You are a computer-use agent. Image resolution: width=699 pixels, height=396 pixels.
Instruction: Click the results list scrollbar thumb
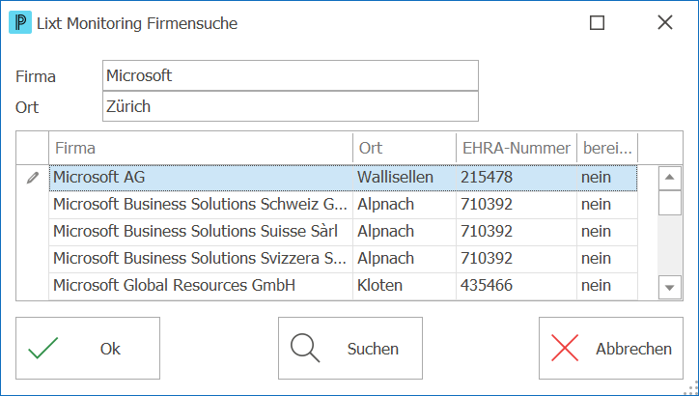pos(670,203)
